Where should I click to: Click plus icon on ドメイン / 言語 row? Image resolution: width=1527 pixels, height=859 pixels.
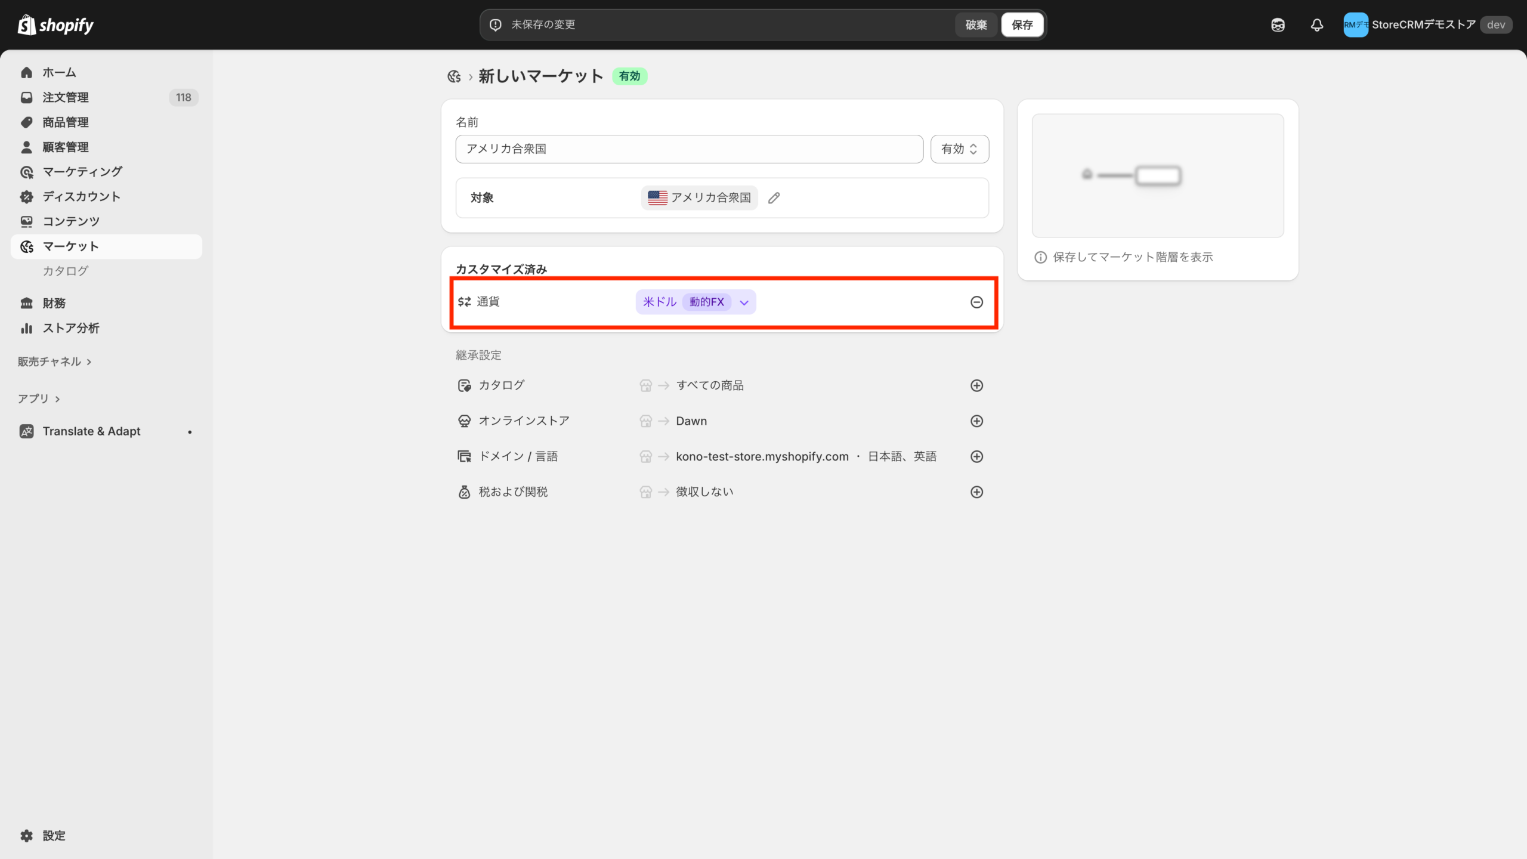(976, 456)
